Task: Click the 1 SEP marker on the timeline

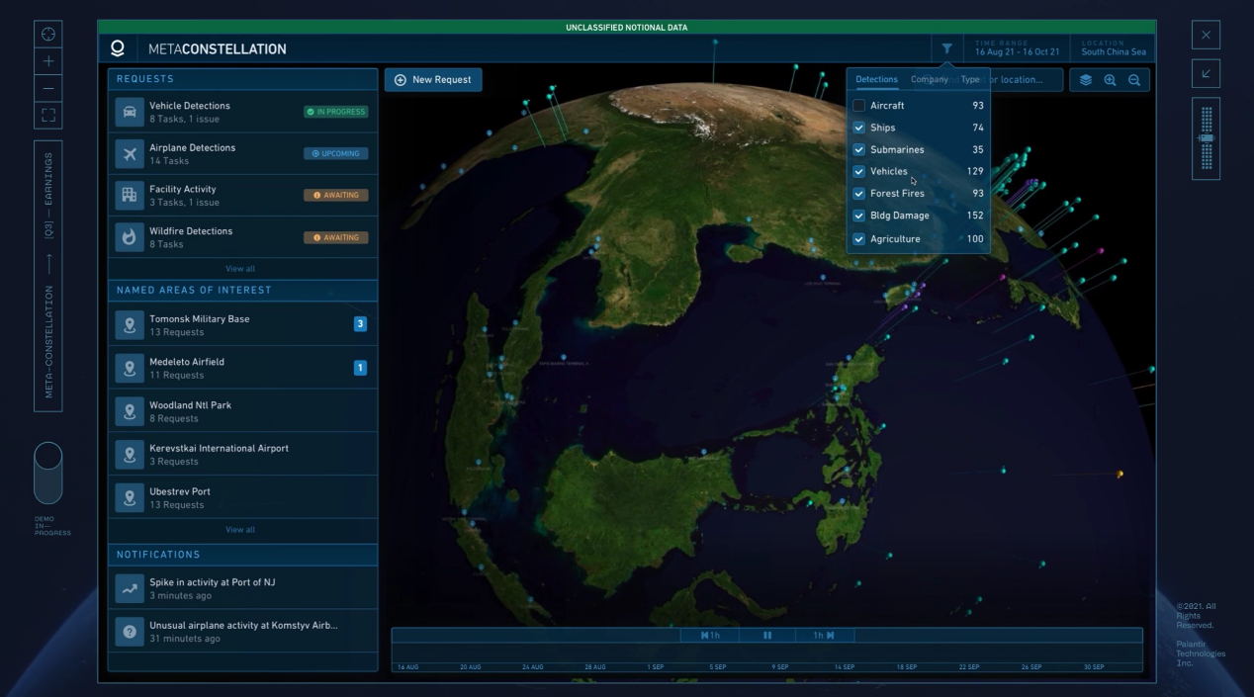Action: tap(656, 667)
